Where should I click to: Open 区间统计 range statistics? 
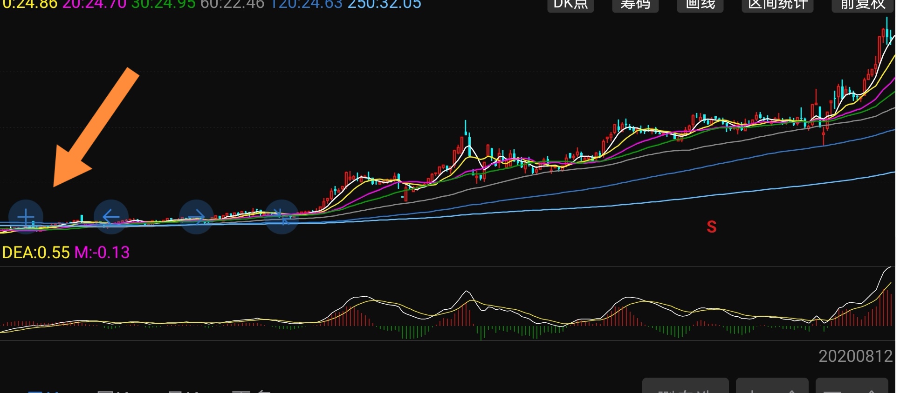coord(777,5)
